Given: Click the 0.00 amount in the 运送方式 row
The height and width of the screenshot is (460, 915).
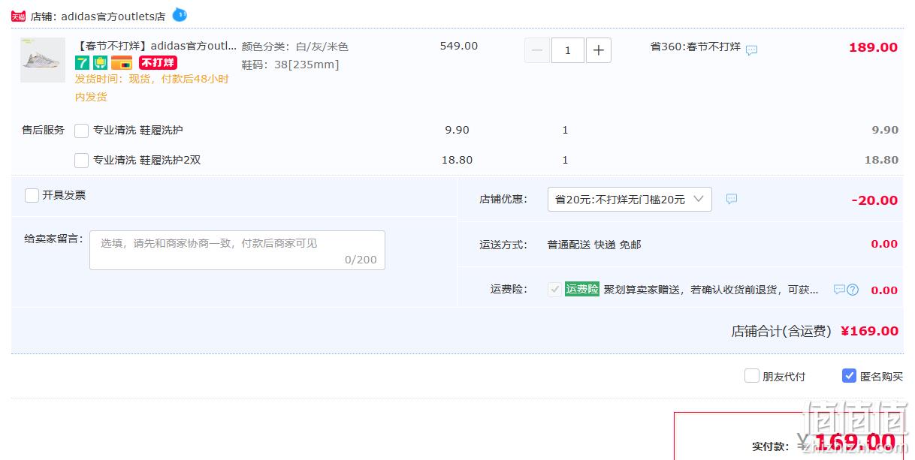Looking at the screenshot, I should point(884,244).
